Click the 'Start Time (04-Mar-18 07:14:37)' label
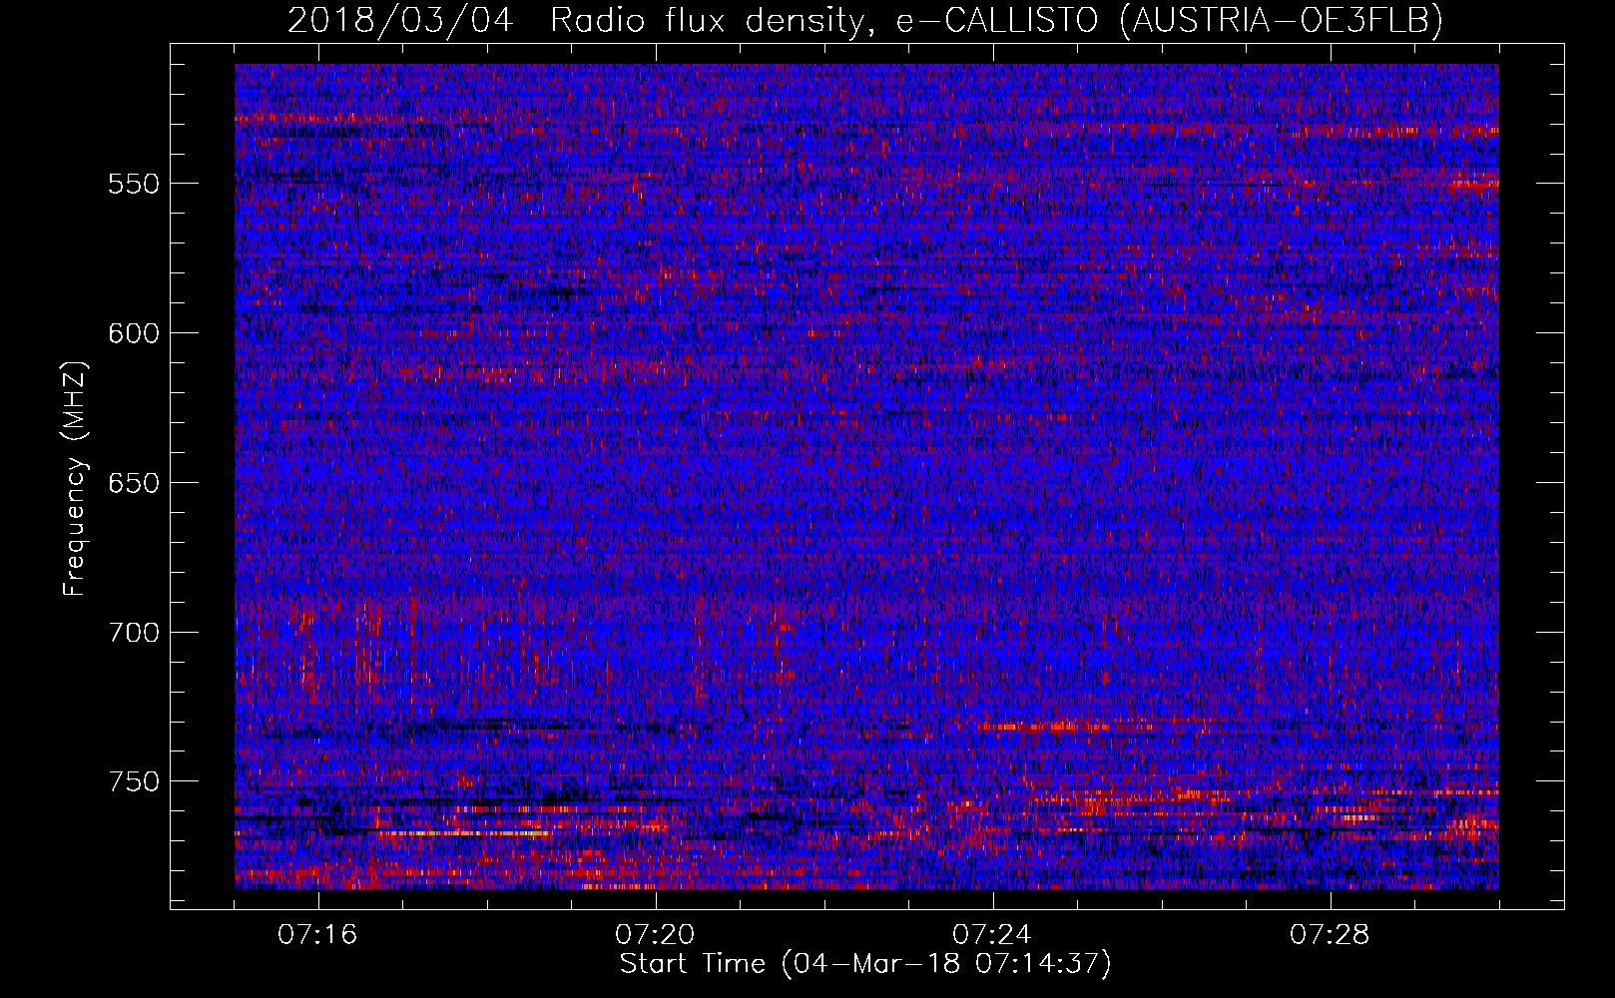Image resolution: width=1615 pixels, height=998 pixels. tap(865, 964)
